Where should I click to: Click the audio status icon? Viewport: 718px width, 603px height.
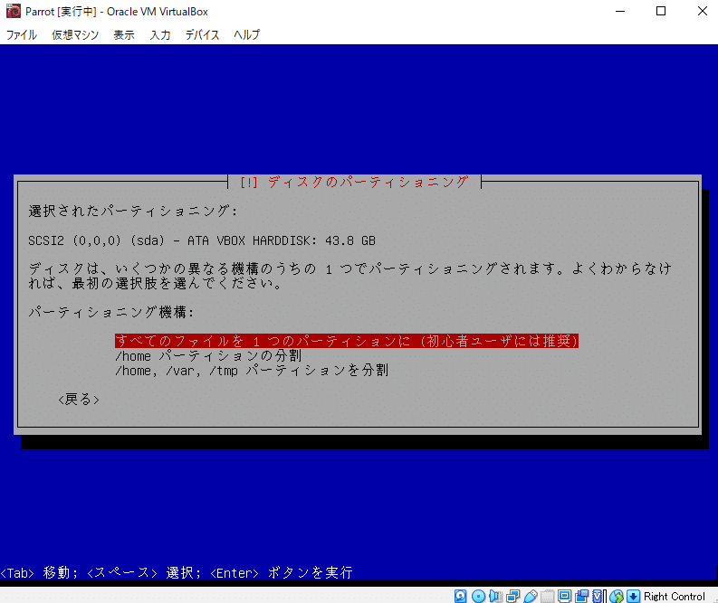[495, 596]
